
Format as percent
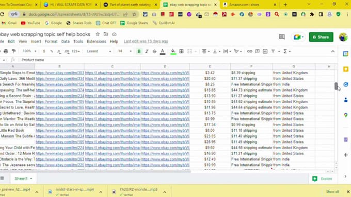pos(52,51)
